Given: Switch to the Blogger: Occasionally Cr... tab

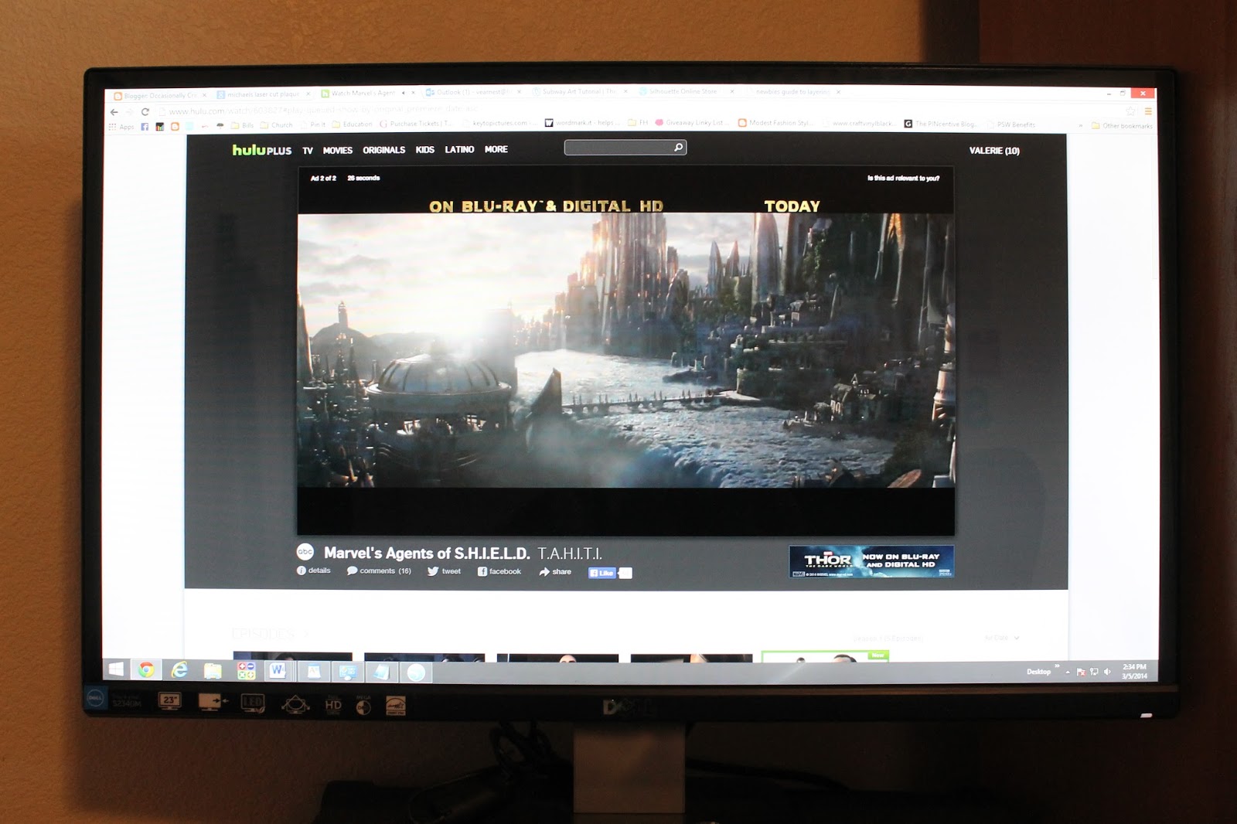Looking at the screenshot, I should pyautogui.click(x=160, y=95).
